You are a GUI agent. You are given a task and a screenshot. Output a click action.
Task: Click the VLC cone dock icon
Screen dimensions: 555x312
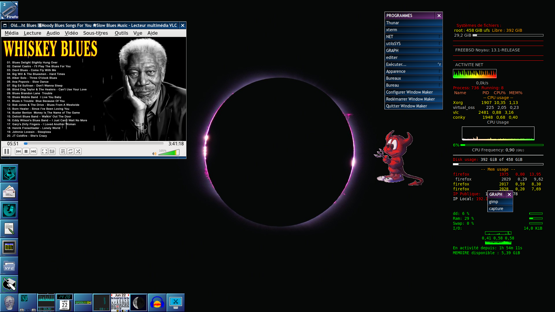click(x=9, y=173)
